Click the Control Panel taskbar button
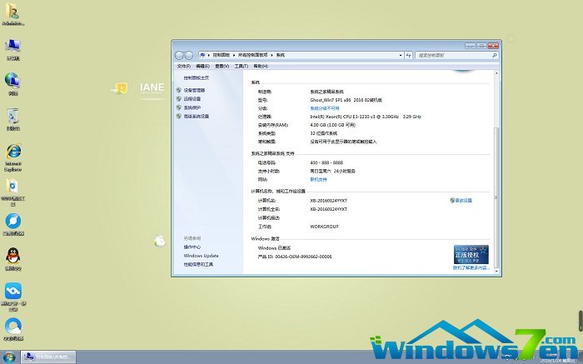Image resolution: width=583 pixels, height=364 pixels. tap(49, 357)
